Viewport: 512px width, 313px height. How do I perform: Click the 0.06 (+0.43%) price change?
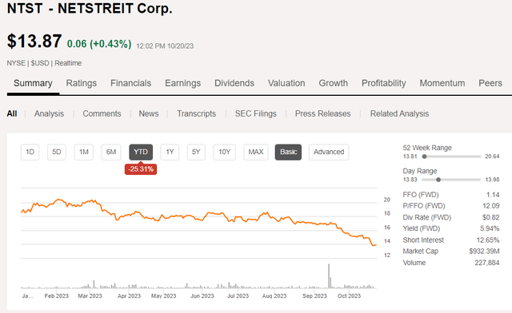point(99,44)
